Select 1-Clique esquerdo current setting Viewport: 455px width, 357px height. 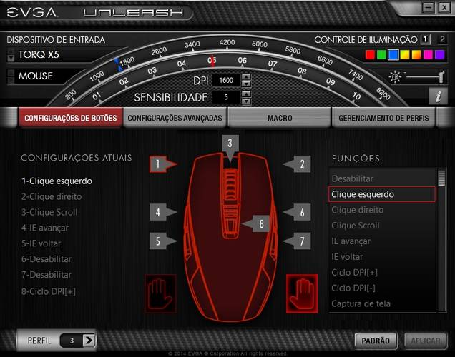click(57, 181)
